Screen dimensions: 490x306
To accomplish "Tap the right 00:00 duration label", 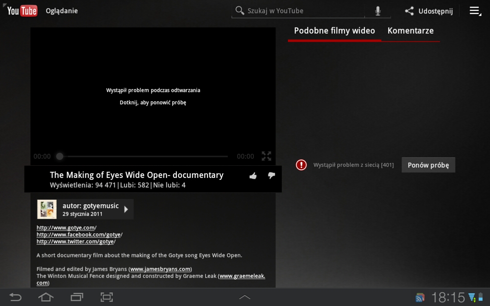I will [x=245, y=156].
